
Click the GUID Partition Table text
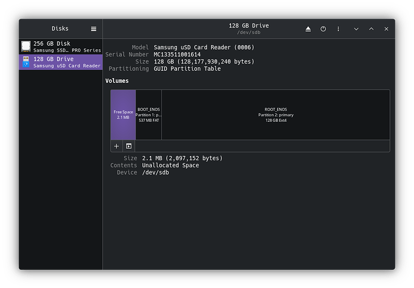coord(187,68)
